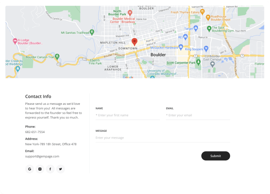
Task: Click the LOWER ARAPAHOE neighborhood label
Action: coord(113,68)
